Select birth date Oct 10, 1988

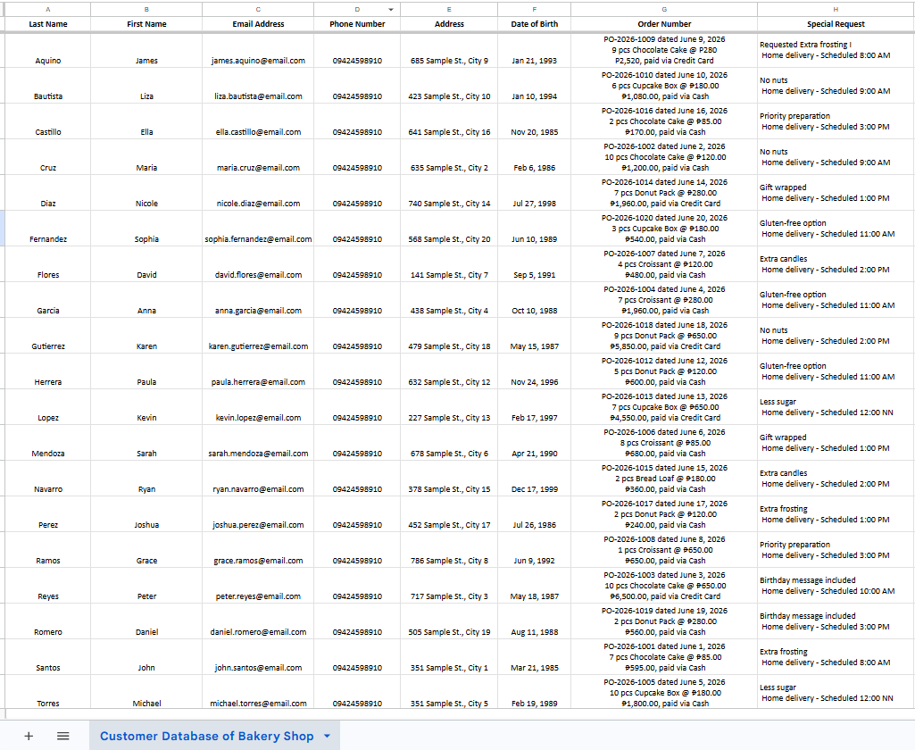534,300
